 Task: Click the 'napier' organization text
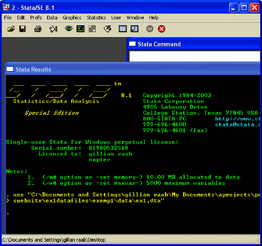(x=100, y=160)
